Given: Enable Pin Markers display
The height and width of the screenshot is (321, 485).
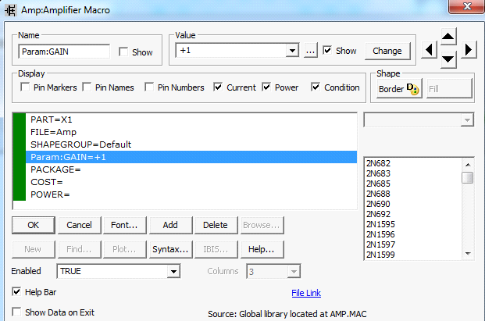Looking at the screenshot, I should (x=25, y=87).
